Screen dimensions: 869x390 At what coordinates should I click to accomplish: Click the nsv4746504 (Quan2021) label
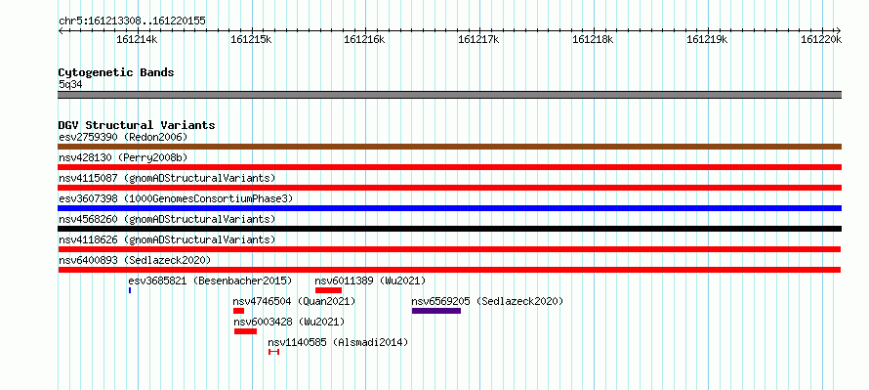pos(294,301)
